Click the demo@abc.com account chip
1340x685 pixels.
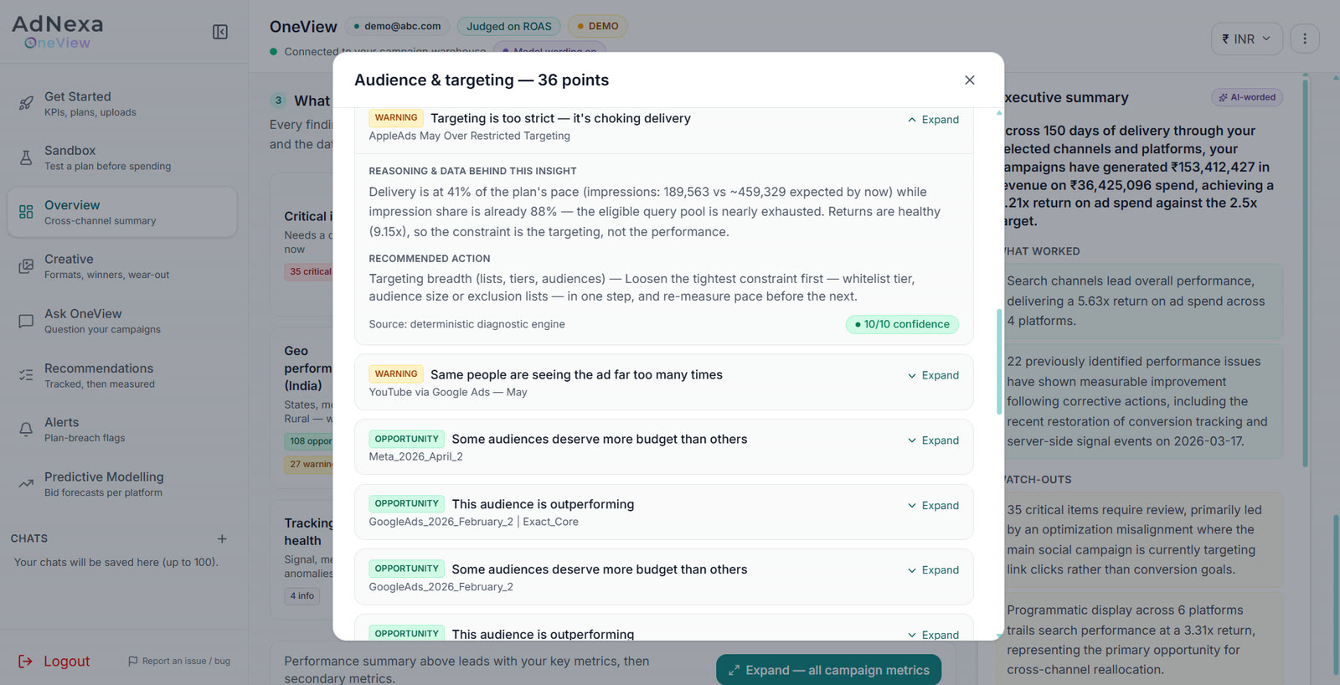(397, 26)
